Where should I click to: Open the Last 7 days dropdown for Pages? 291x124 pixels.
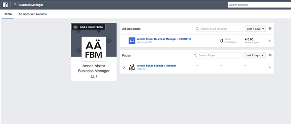[254, 55]
